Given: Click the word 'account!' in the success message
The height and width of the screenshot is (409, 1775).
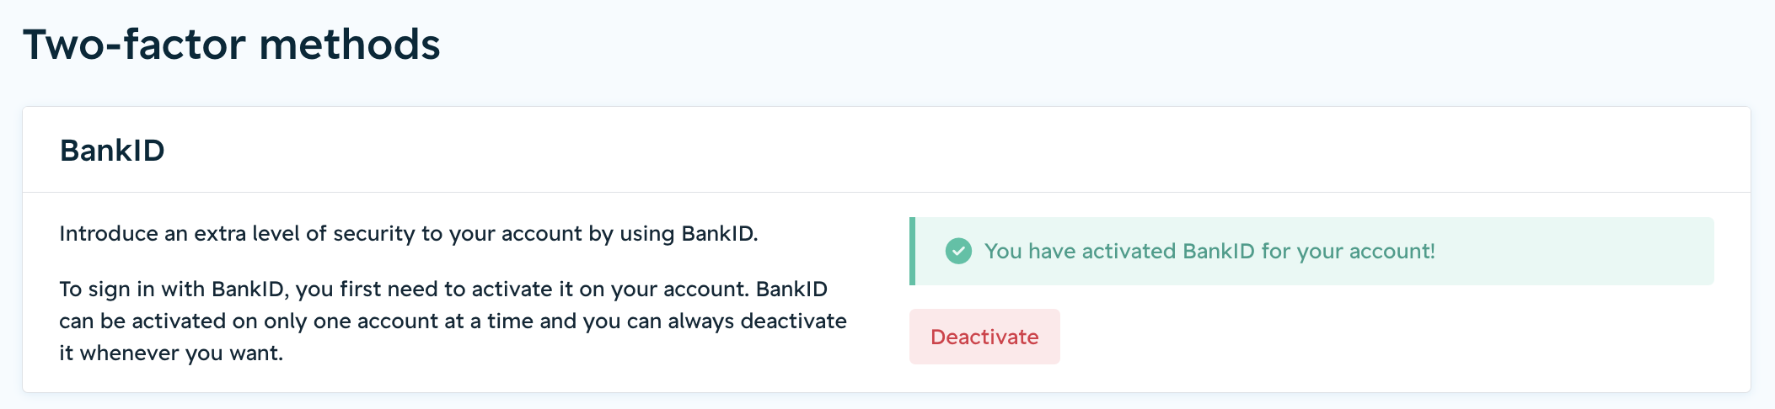Looking at the screenshot, I should [x=1393, y=251].
